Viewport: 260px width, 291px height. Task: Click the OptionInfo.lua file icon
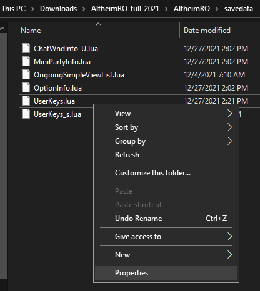pyautogui.click(x=26, y=88)
